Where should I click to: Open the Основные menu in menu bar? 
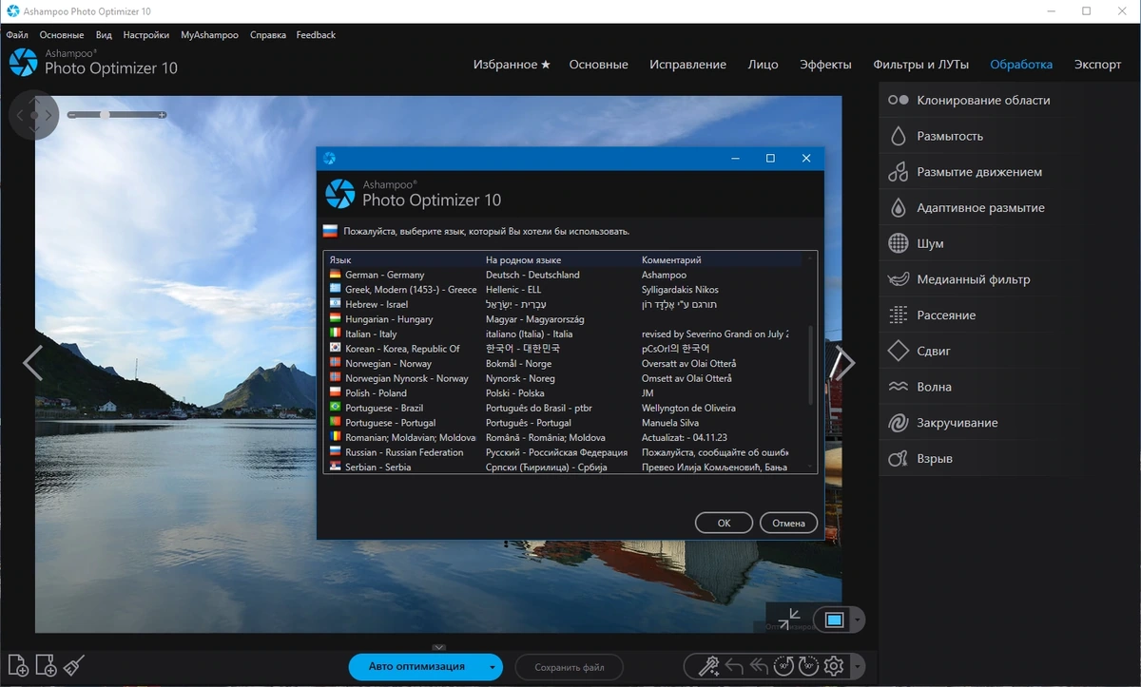point(62,35)
